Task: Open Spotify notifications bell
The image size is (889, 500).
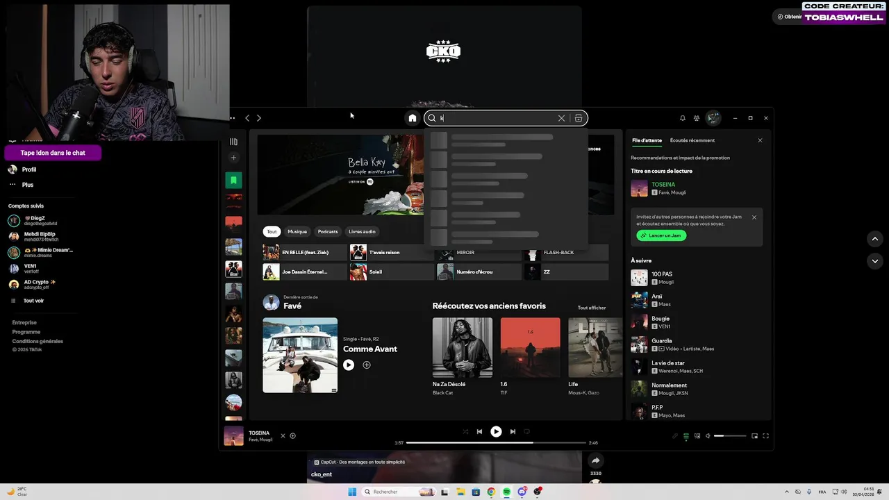Action: coord(682,118)
